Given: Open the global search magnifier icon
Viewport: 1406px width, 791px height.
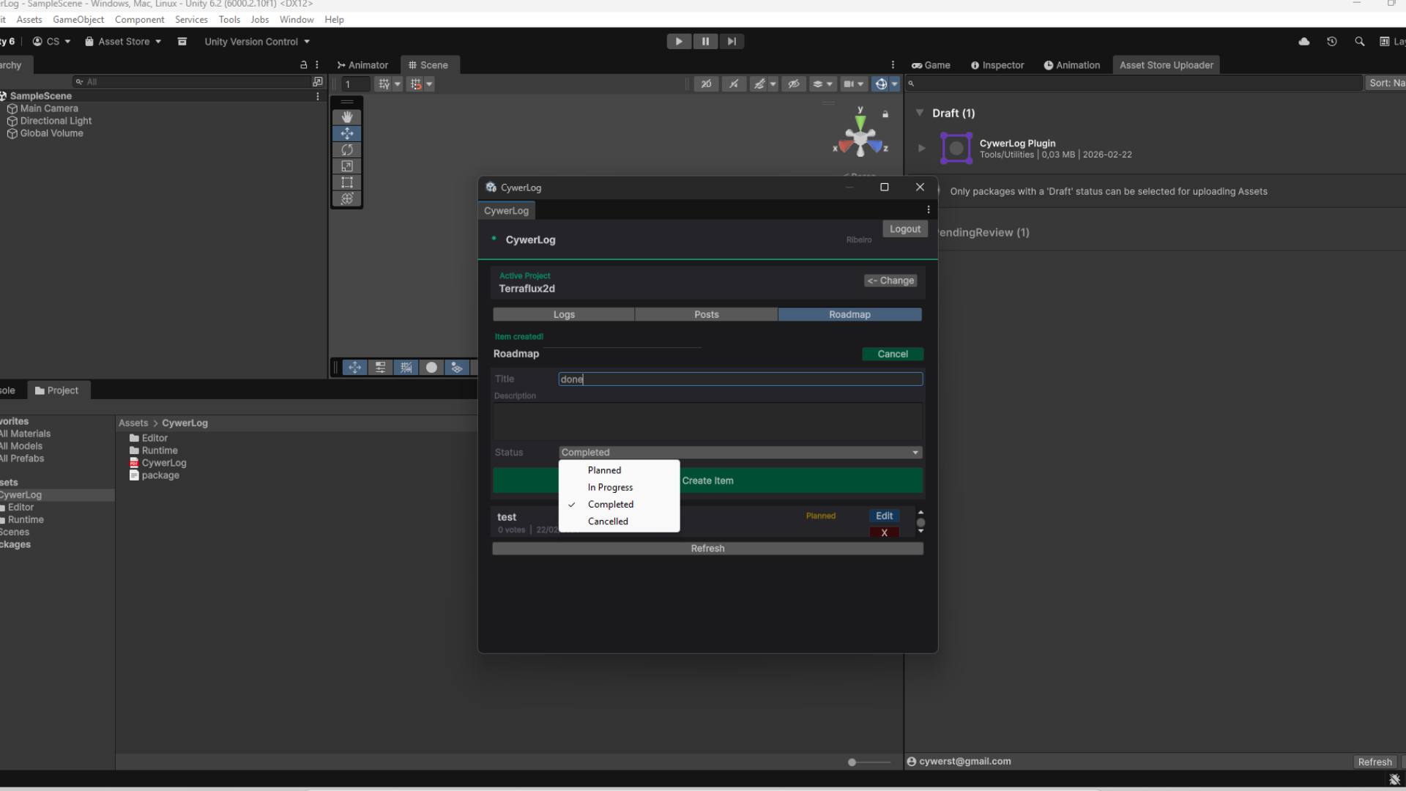Looking at the screenshot, I should click(1360, 42).
